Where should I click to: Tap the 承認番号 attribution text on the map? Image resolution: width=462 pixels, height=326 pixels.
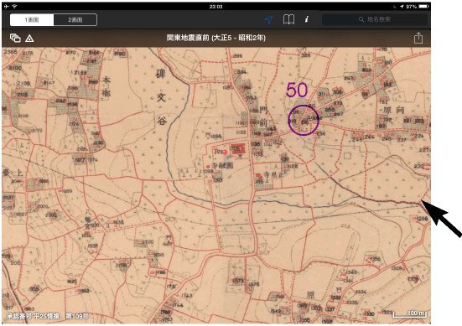(x=47, y=316)
